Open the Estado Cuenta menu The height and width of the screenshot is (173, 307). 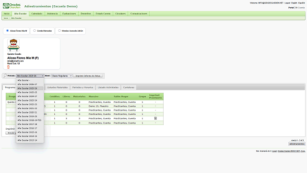[103, 13]
